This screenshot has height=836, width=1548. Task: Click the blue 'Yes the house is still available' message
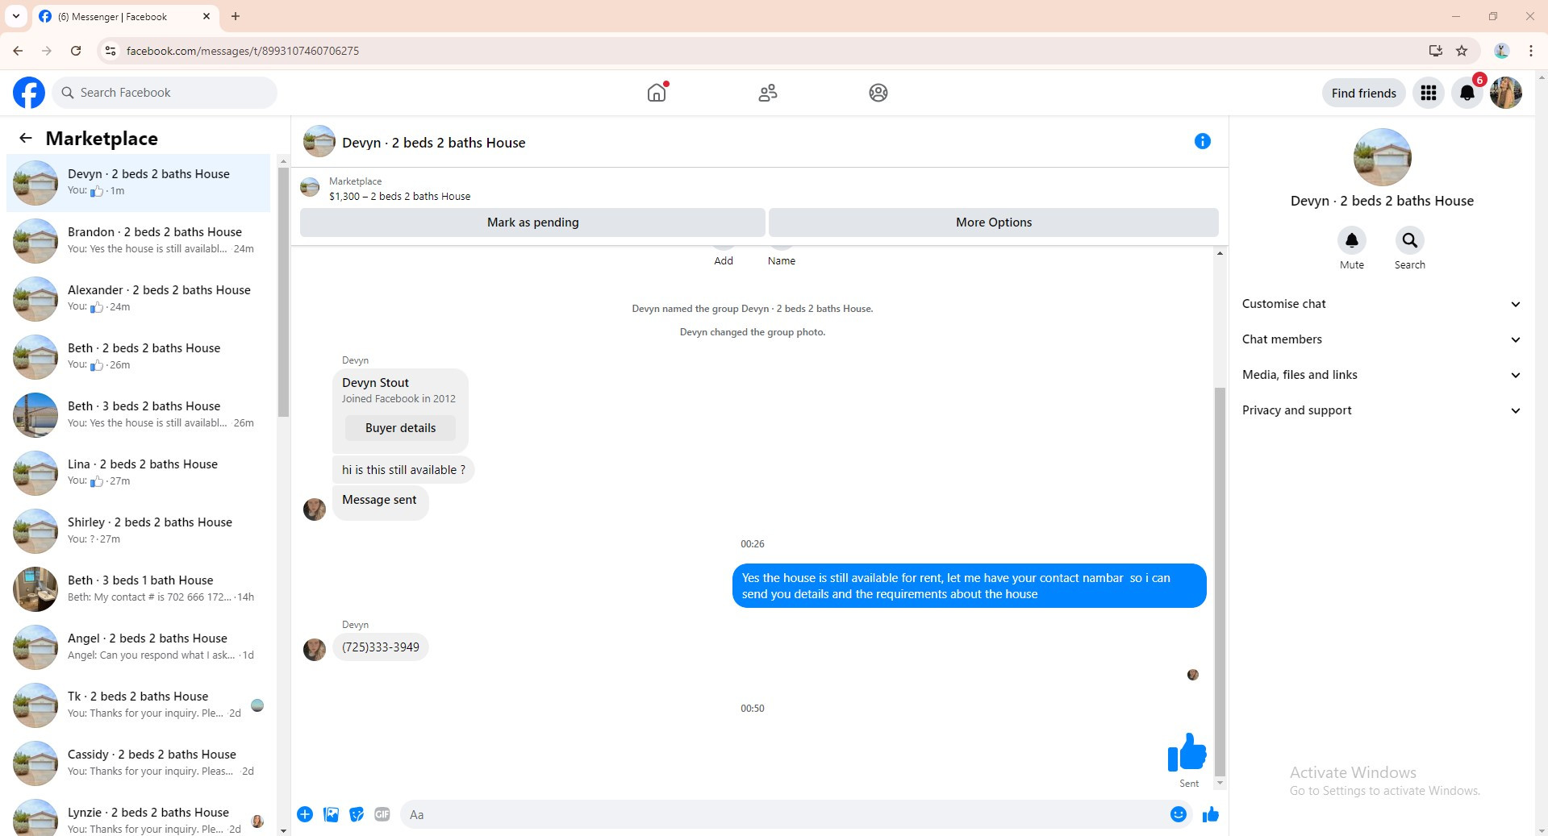(970, 586)
